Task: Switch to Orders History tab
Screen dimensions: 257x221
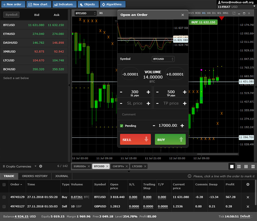Action: tap(35, 176)
